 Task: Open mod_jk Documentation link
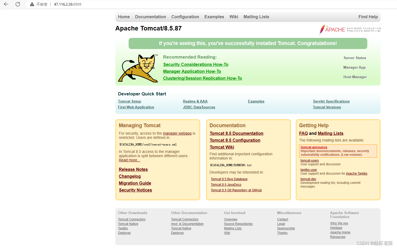coord(187,224)
